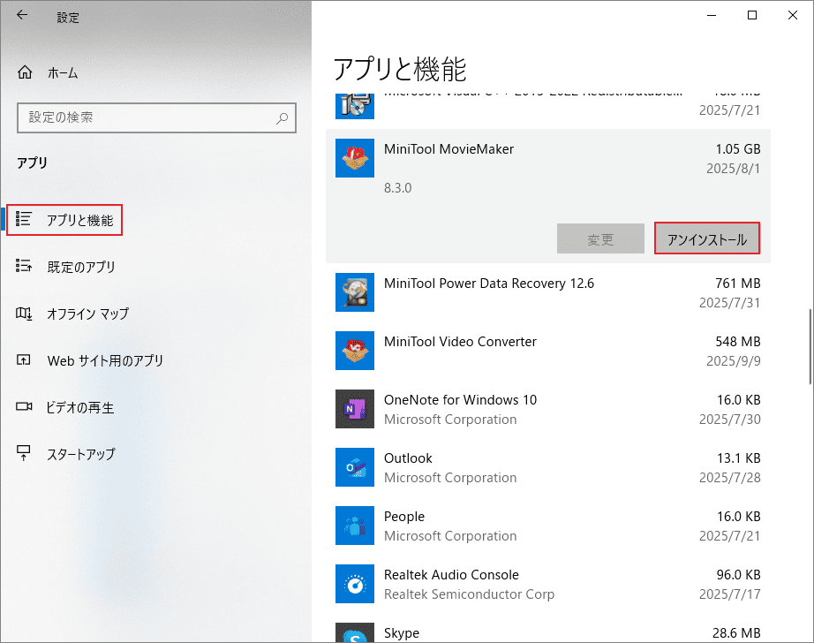Click the MiniTool MovieMaker app icon
Screen dimensions: 814x643
tap(355, 158)
